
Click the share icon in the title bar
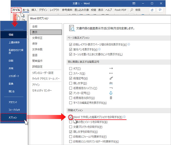(152, 10)
